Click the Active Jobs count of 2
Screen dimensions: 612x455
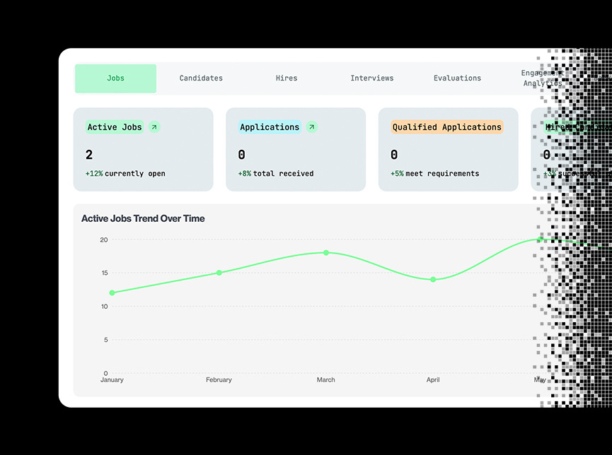(89, 155)
